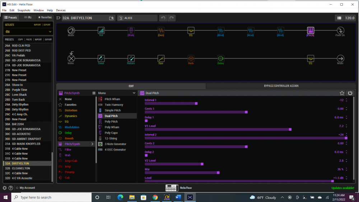Open the snapshot ALICE dropdown
This screenshot has width=359, height=202.
(x=137, y=18)
